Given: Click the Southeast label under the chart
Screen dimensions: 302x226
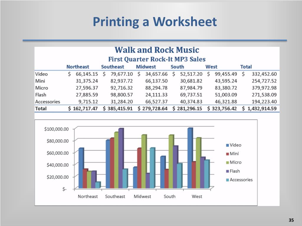Looking at the screenshot, I should [x=115, y=196].
